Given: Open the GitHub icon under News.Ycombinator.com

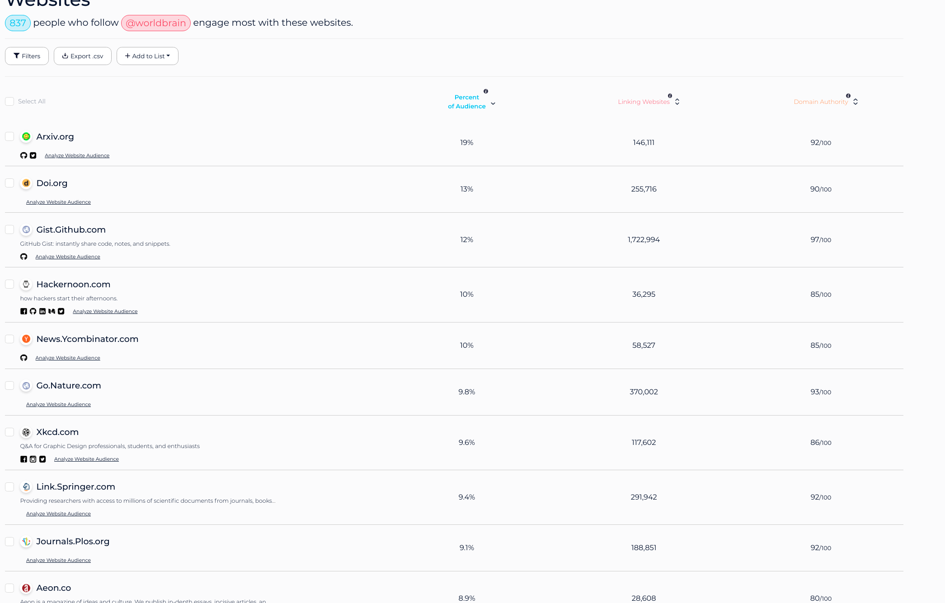Looking at the screenshot, I should tap(24, 358).
